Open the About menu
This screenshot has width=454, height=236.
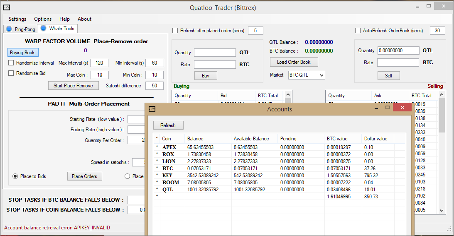[85, 19]
